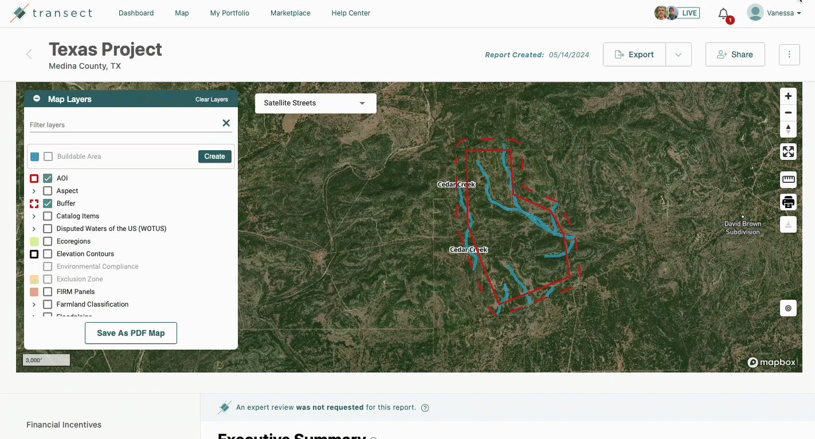Image resolution: width=815 pixels, height=439 pixels.
Task: Click Save As PDF Map
Action: 131,333
